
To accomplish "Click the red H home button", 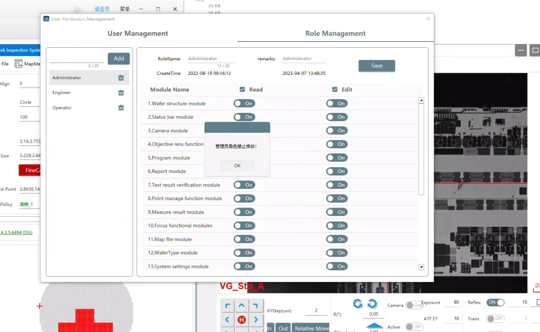I will pyautogui.click(x=241, y=320).
